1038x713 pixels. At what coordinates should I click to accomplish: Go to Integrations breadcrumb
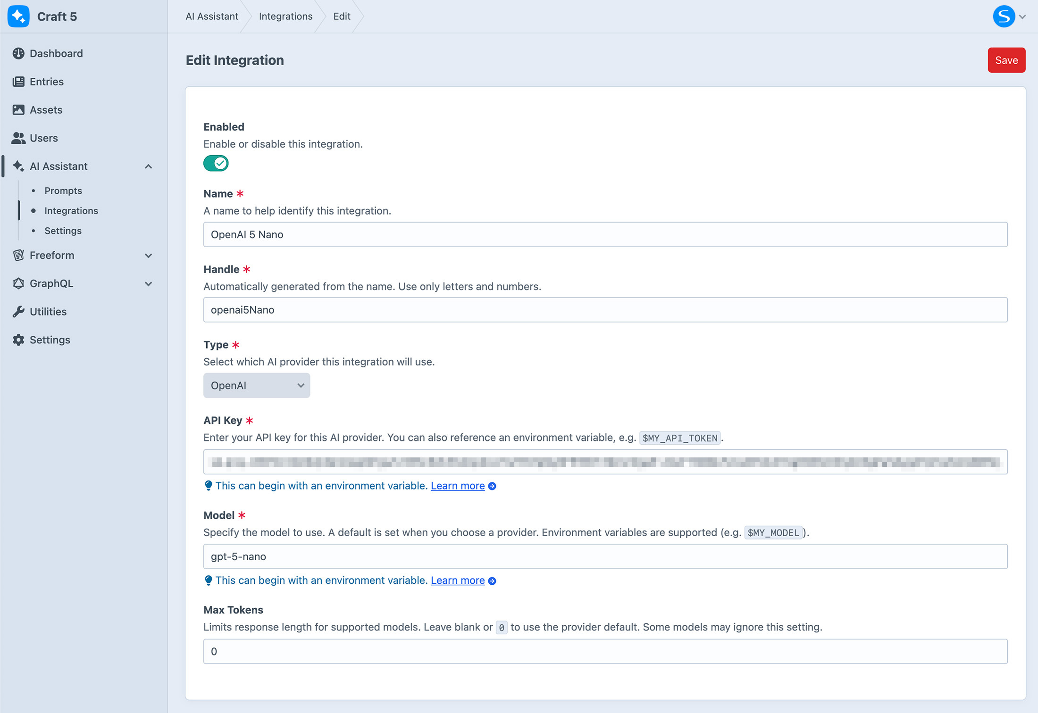pyautogui.click(x=285, y=17)
